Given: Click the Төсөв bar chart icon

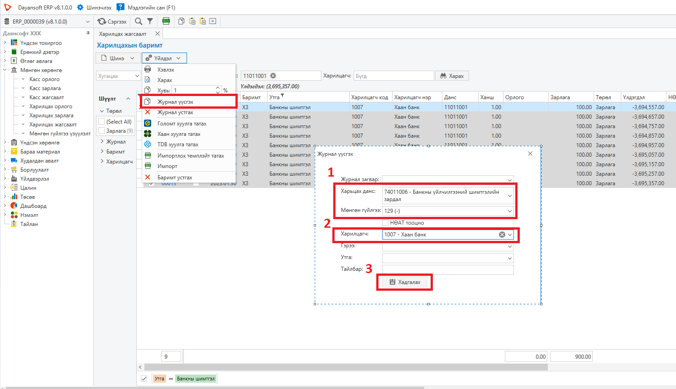Looking at the screenshot, I should [x=14, y=197].
